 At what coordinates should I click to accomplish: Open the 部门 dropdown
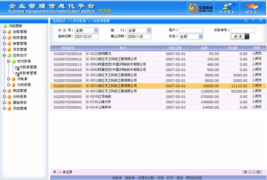click(149, 30)
